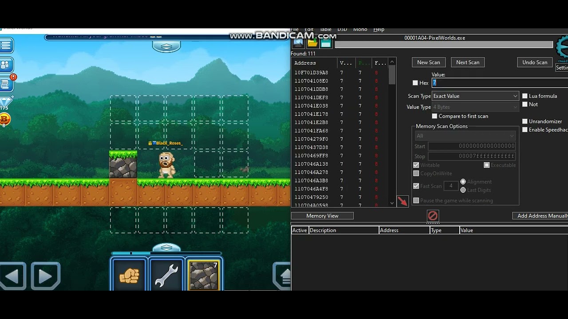This screenshot has width=568, height=319.
Task: Select address row 110704279F0
Action: (x=339, y=139)
